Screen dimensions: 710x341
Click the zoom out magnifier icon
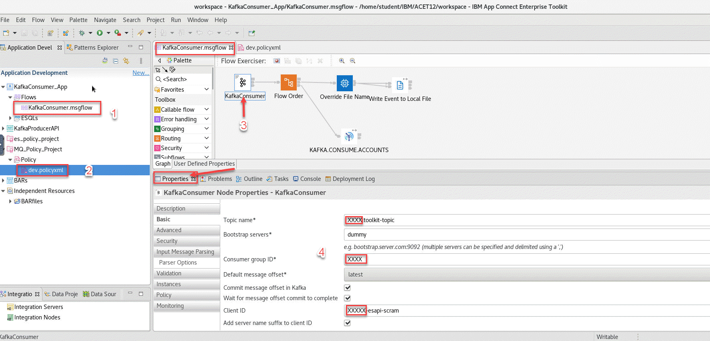point(353,61)
